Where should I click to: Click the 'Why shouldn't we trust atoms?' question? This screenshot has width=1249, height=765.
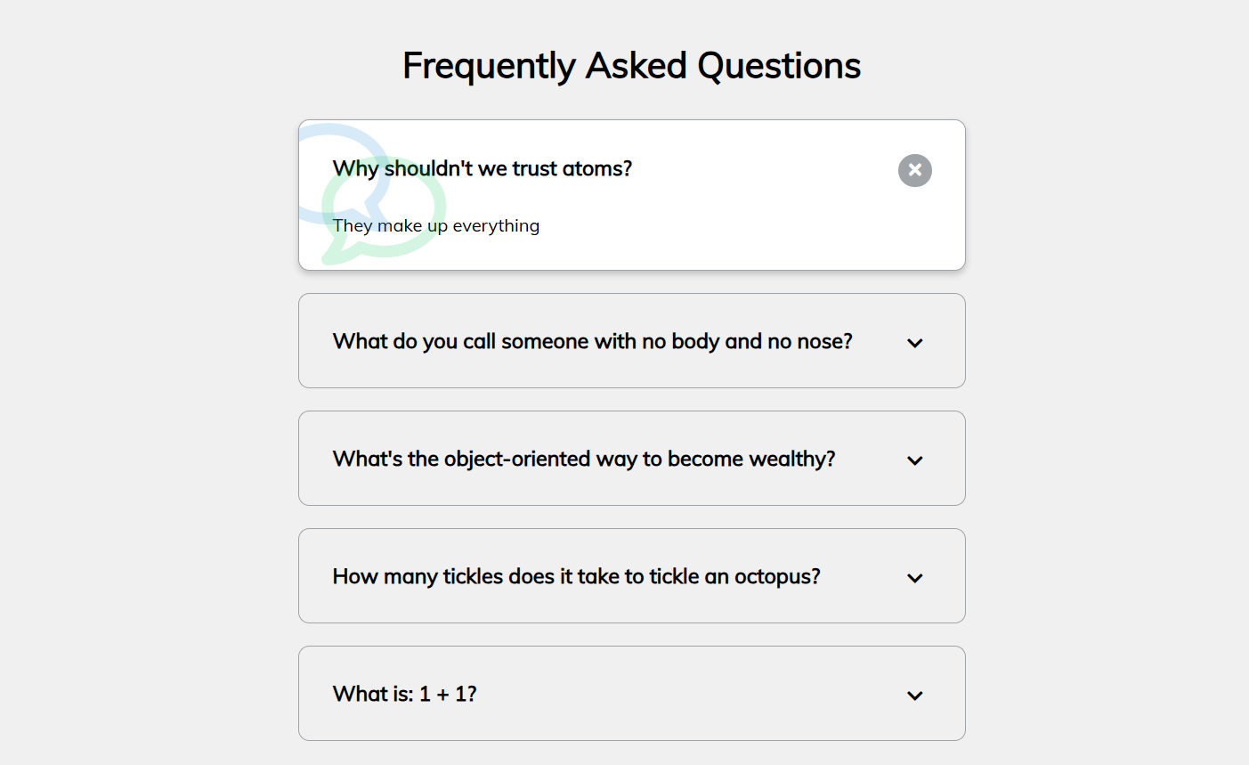point(482,168)
